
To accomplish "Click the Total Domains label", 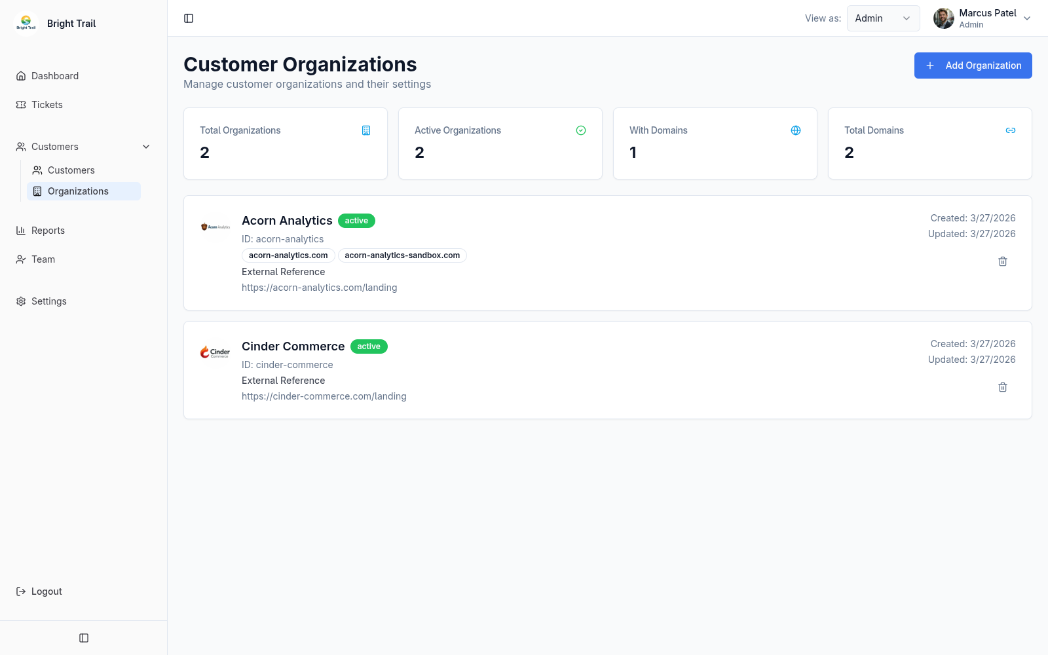I will tap(874, 130).
